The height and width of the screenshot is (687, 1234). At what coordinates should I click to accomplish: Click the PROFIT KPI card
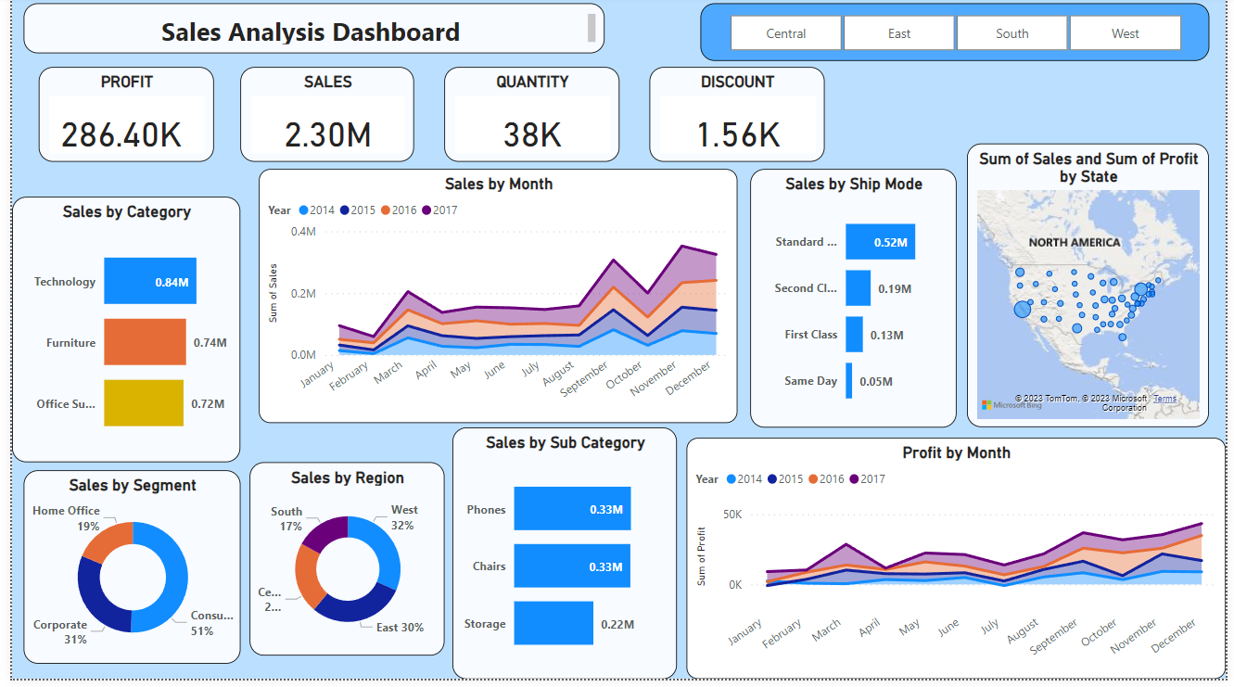pos(126,112)
